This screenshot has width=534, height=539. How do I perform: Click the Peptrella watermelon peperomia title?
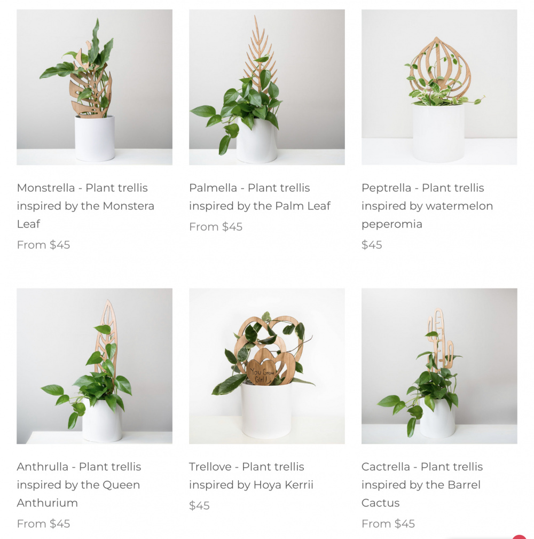[x=427, y=206]
